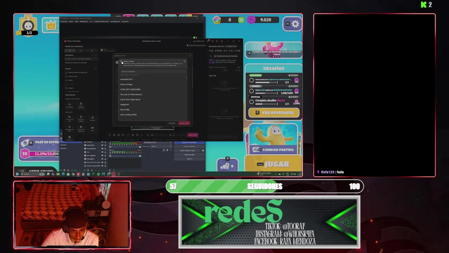Lock the Navegador source in OBS

pyautogui.click(x=105, y=159)
